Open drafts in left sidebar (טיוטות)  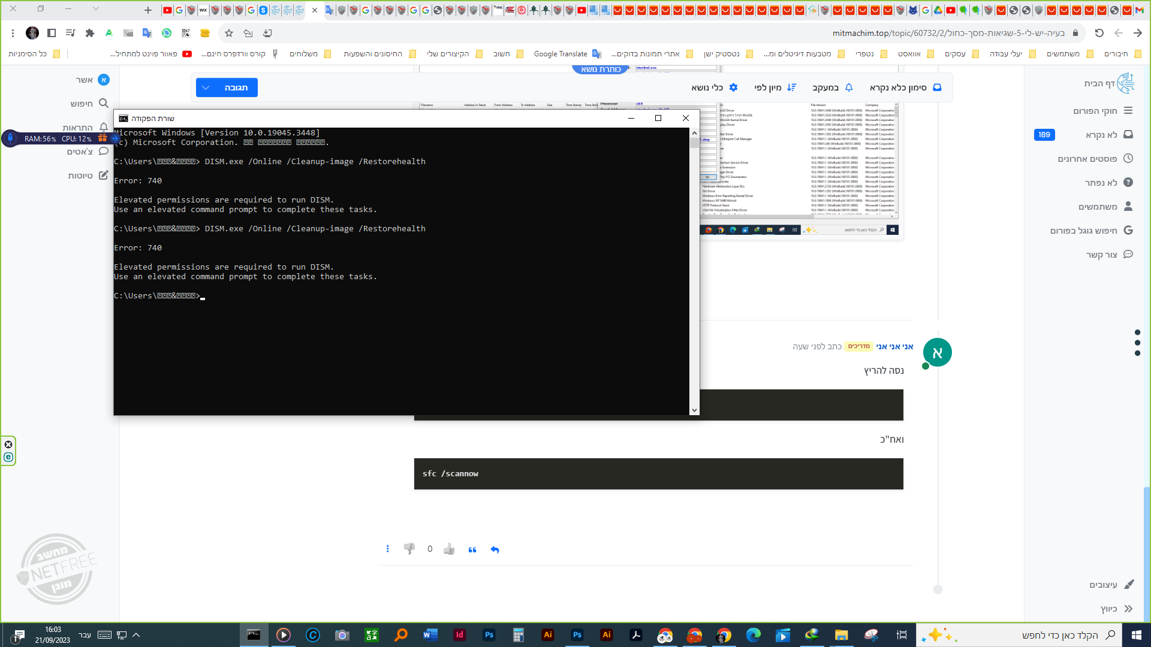88,176
